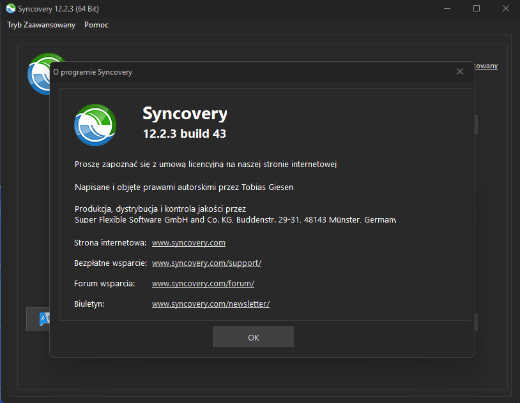Minimize the Syncovery main window
The image size is (520, 403).
click(x=447, y=9)
